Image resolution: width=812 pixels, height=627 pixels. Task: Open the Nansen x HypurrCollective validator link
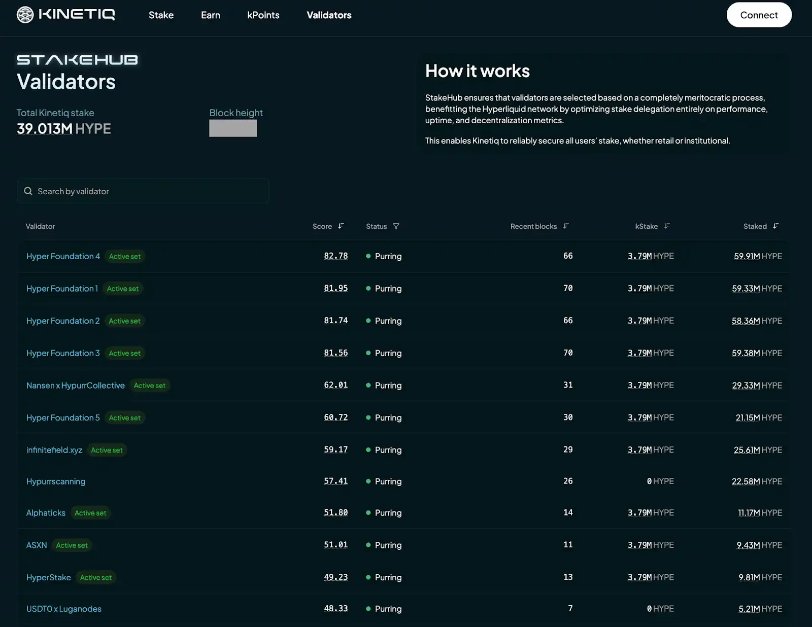pos(76,385)
